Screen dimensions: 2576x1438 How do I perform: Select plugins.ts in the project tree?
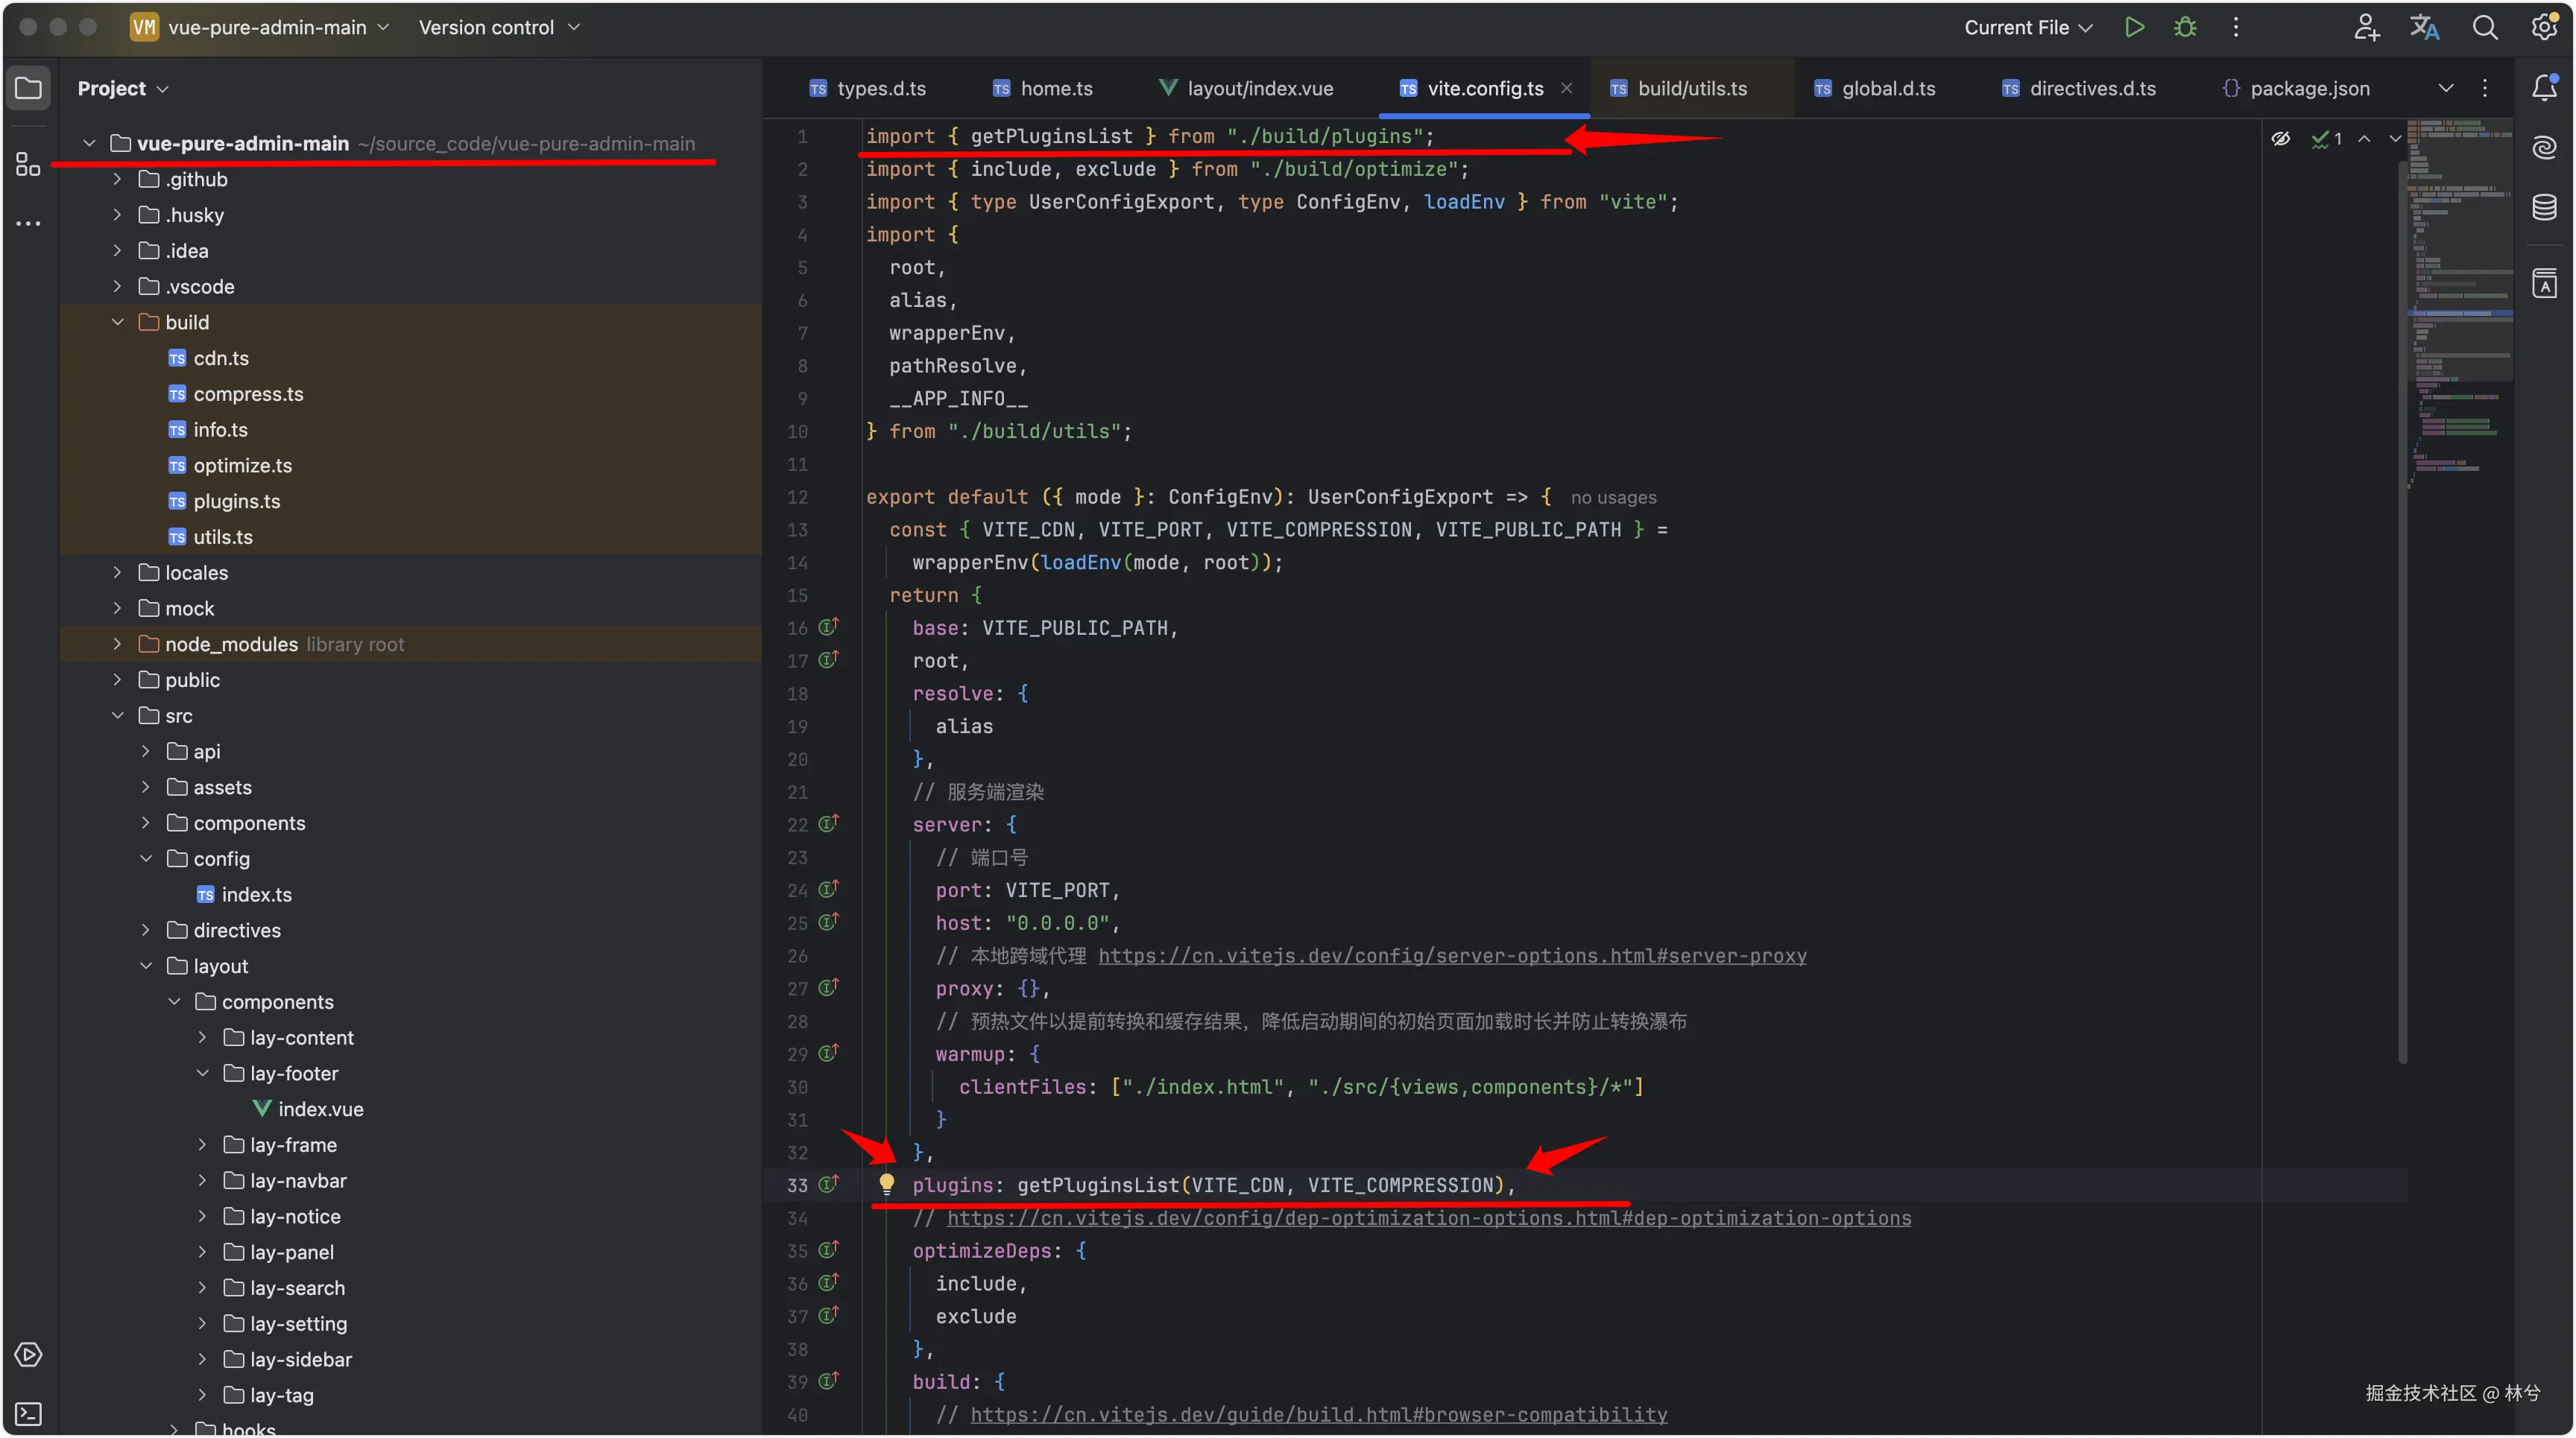pos(236,501)
